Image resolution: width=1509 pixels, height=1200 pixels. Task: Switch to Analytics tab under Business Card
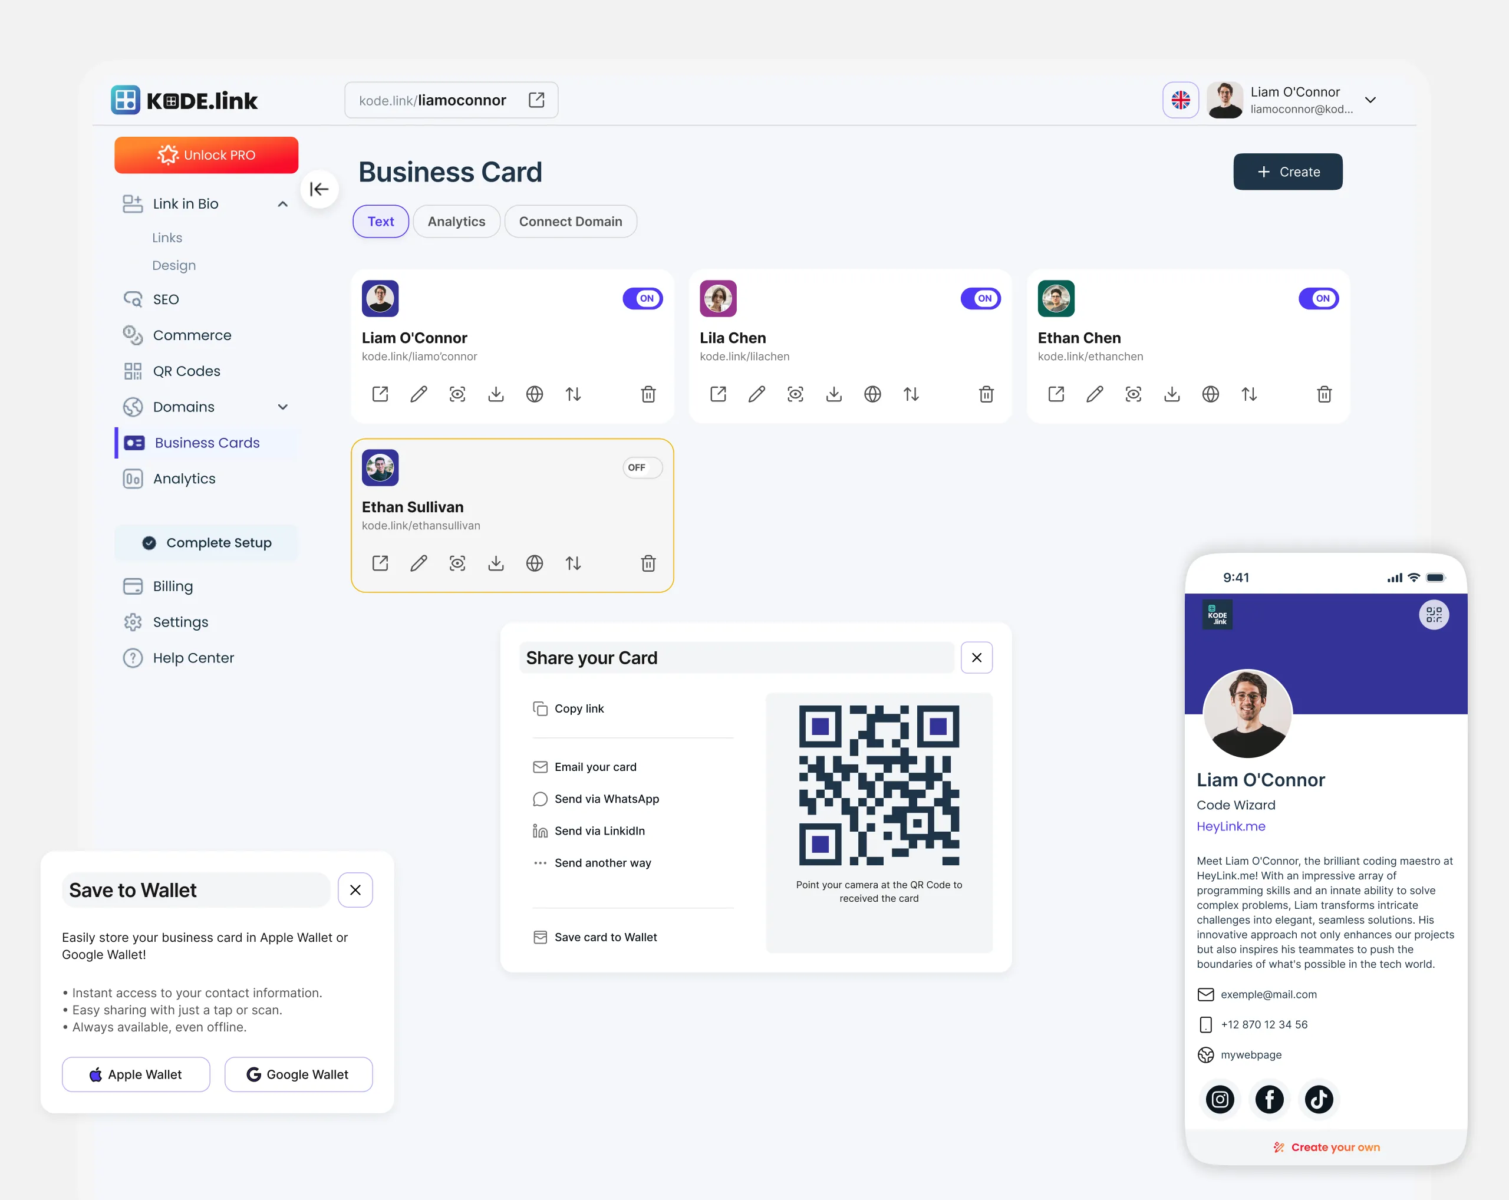pyautogui.click(x=456, y=221)
